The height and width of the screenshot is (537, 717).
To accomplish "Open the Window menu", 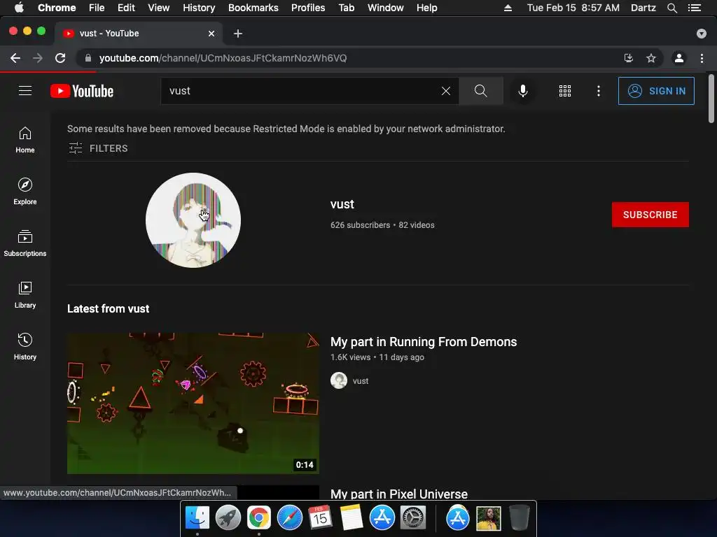I will coord(386,8).
